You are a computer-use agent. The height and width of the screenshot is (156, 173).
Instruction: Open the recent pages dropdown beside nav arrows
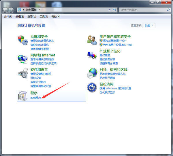tap(15, 10)
